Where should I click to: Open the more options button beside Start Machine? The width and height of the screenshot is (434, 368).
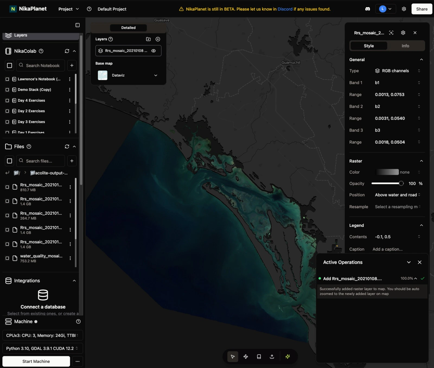tap(78, 361)
